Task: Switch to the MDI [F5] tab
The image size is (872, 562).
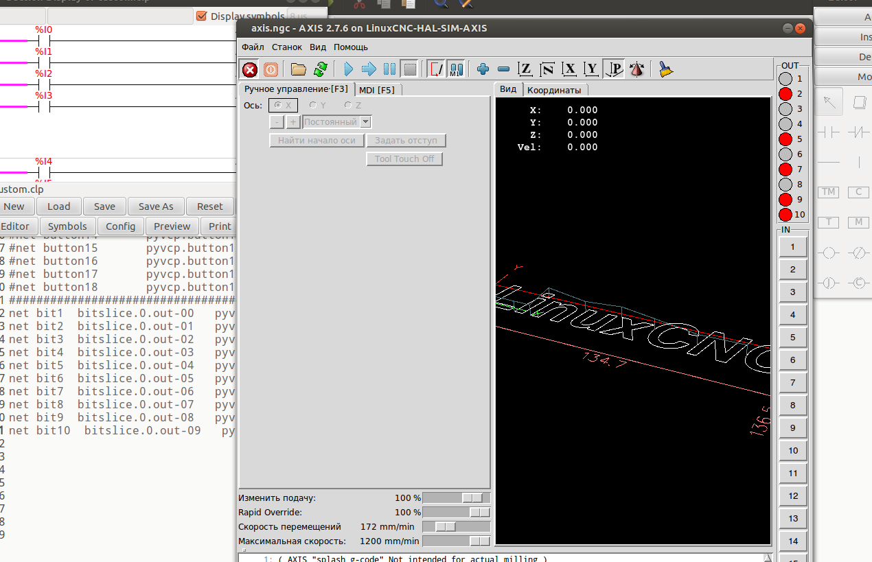Action: pyautogui.click(x=377, y=90)
